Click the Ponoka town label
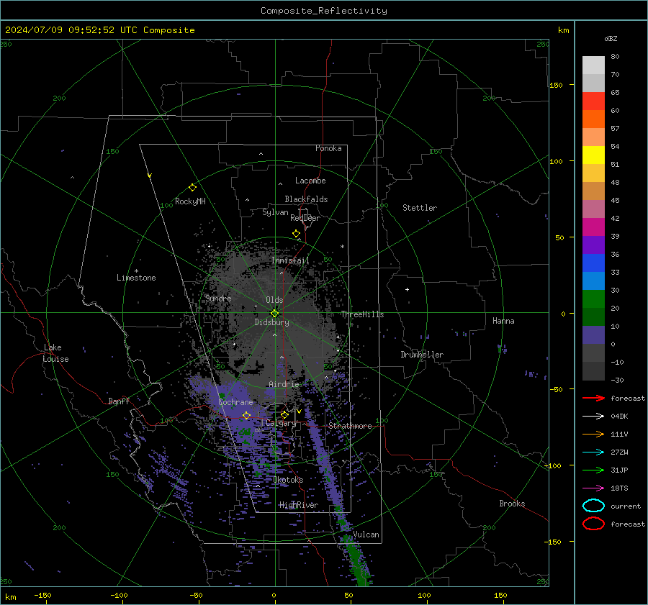The height and width of the screenshot is (605, 648). pos(328,148)
